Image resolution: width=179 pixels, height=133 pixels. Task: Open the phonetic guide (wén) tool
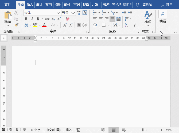click(79, 13)
